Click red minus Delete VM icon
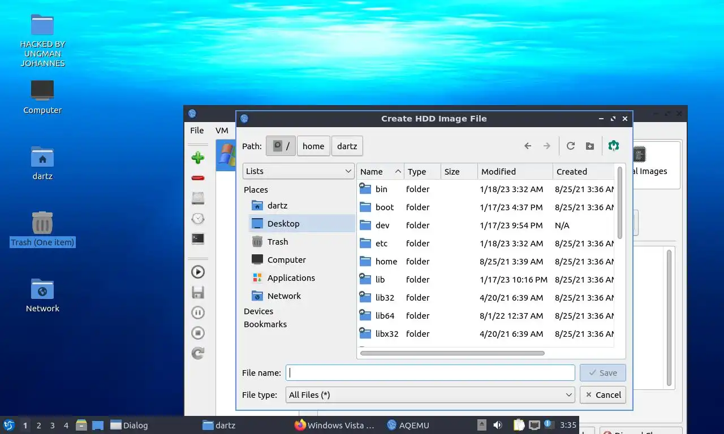Image resolution: width=724 pixels, height=434 pixels. [x=198, y=178]
